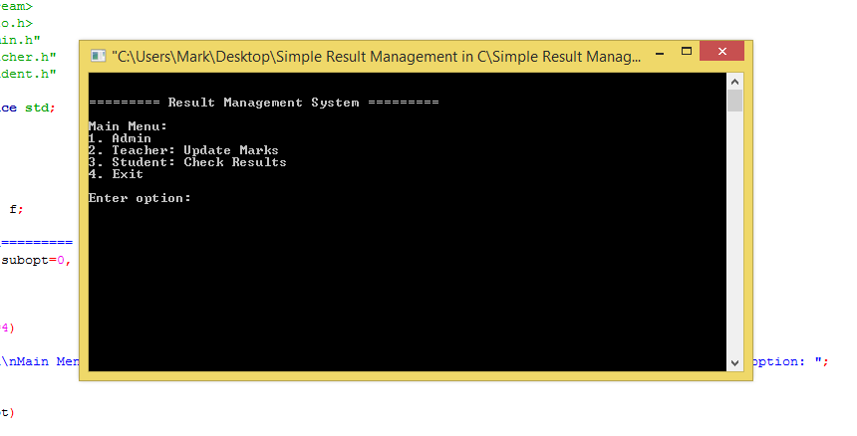Click the '\nMain Men' string in code editor
857x436 pixels.
pyautogui.click(x=40, y=361)
